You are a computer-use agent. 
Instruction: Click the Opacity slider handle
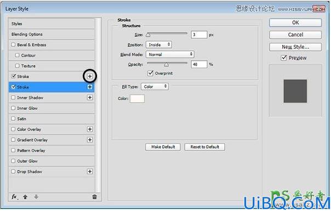point(167,65)
